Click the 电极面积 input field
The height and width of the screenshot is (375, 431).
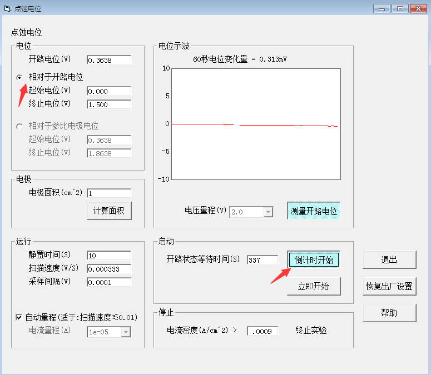(108, 193)
